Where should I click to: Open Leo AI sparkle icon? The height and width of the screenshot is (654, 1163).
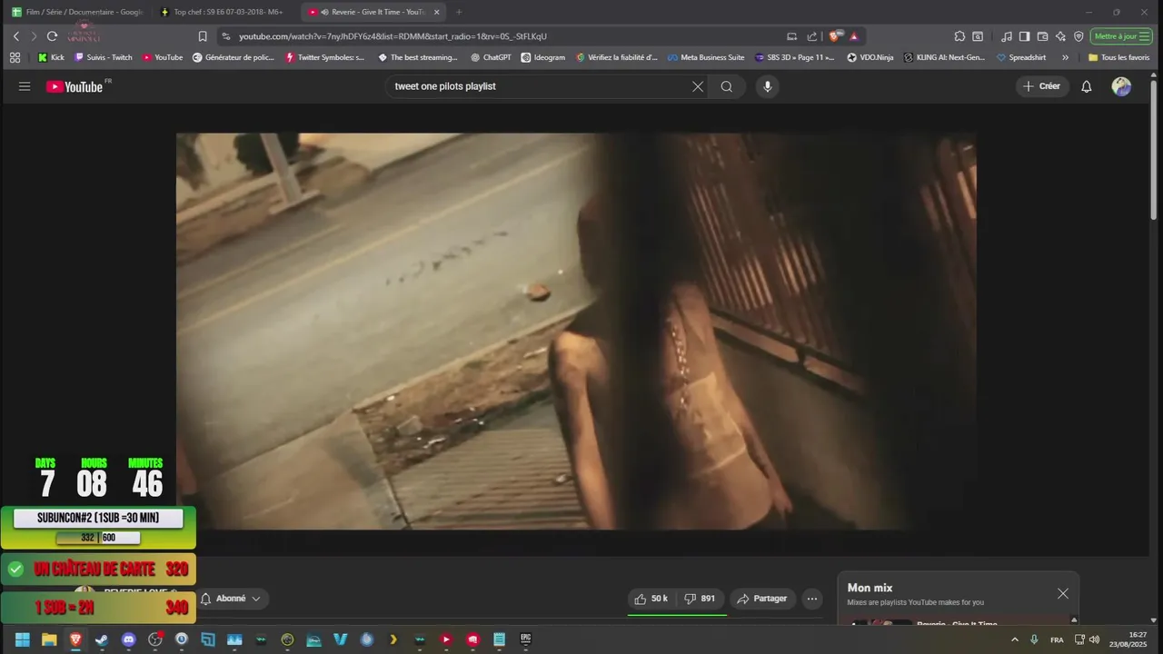point(1060,36)
